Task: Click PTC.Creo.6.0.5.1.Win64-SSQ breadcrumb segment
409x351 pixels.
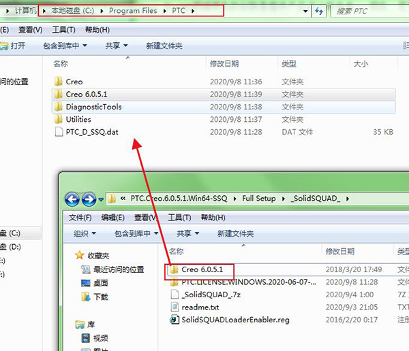Action: (x=179, y=199)
